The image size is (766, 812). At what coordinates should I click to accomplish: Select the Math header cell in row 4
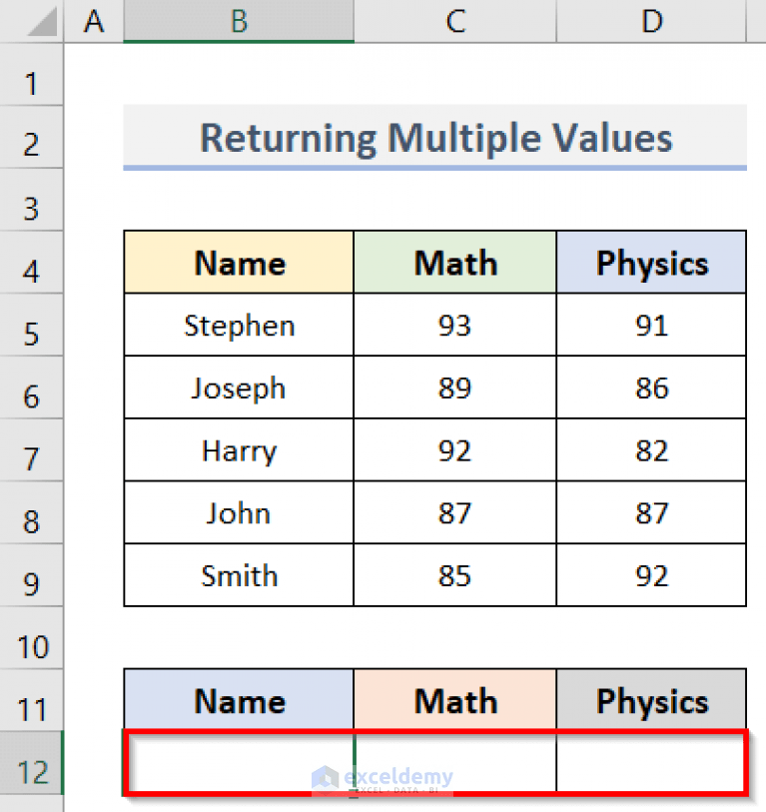coord(454,263)
